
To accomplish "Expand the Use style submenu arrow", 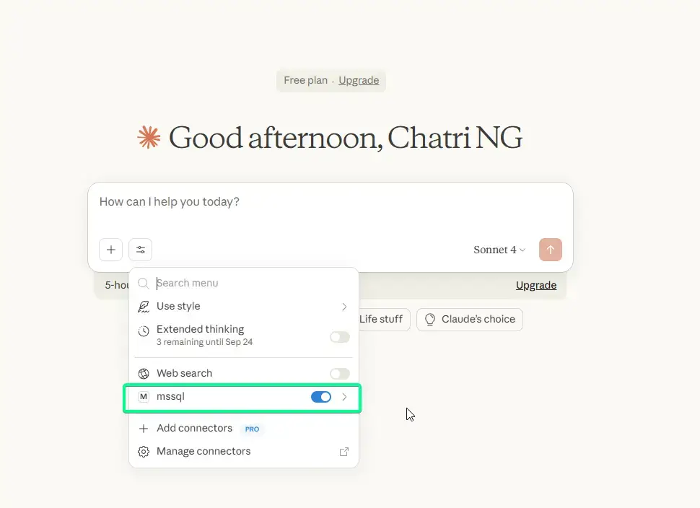I will coord(344,307).
